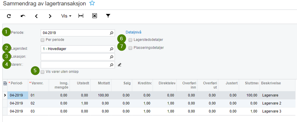The width and height of the screenshot is (297, 122).
Task: Select highlighted period cell in row 01
Action: [18, 95]
